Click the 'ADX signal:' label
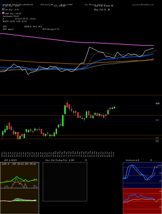162x214 pixels. tap(8, 29)
